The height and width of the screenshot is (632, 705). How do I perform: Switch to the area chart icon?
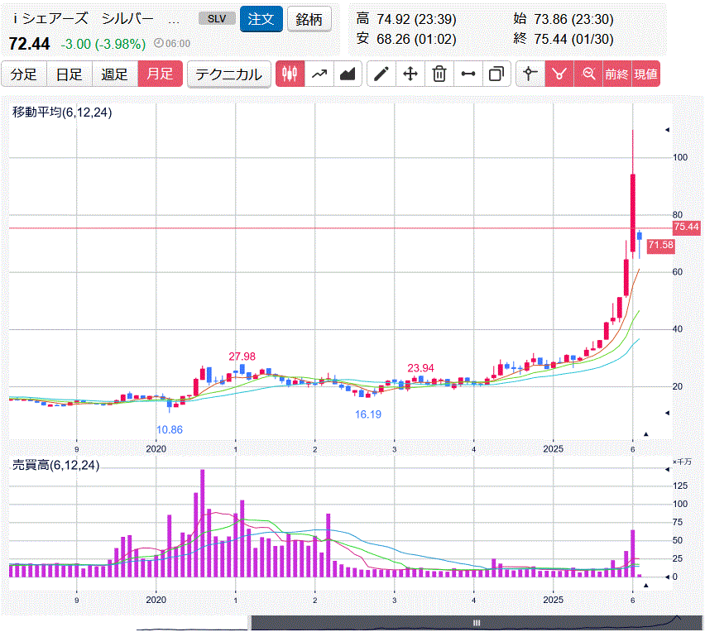coord(348,74)
